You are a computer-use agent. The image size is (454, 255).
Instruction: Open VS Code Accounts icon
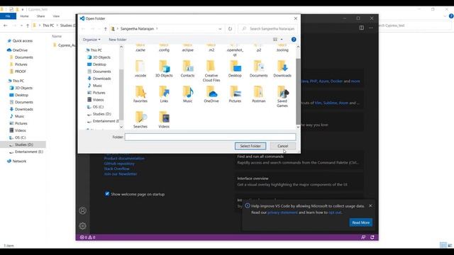pyautogui.click(x=82, y=210)
